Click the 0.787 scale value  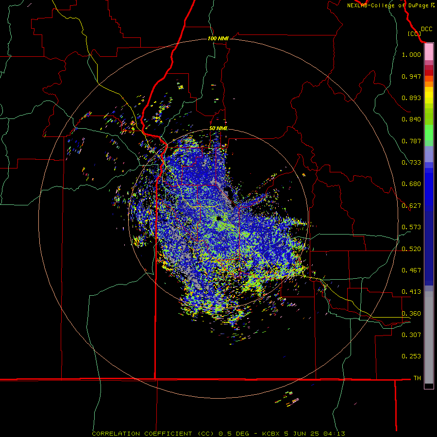pyautogui.click(x=411, y=141)
